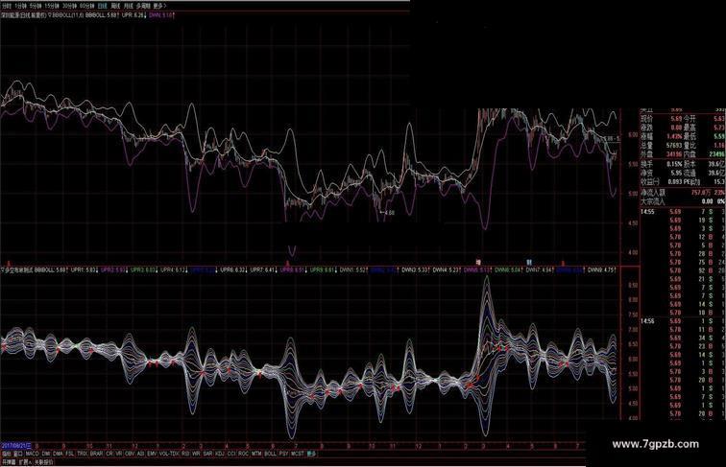726x467 pixels.
Task: Expand the 扩展 panel arrow
Action: point(29,462)
